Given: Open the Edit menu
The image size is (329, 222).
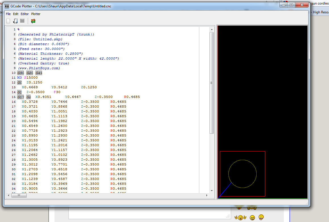Looking at the screenshot, I should click(16, 14).
